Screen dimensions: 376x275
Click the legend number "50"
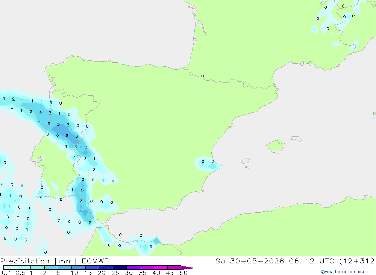click(183, 273)
